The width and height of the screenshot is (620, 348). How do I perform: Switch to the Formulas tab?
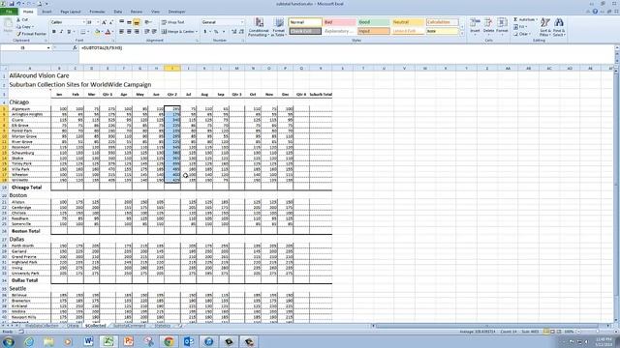coord(97,12)
